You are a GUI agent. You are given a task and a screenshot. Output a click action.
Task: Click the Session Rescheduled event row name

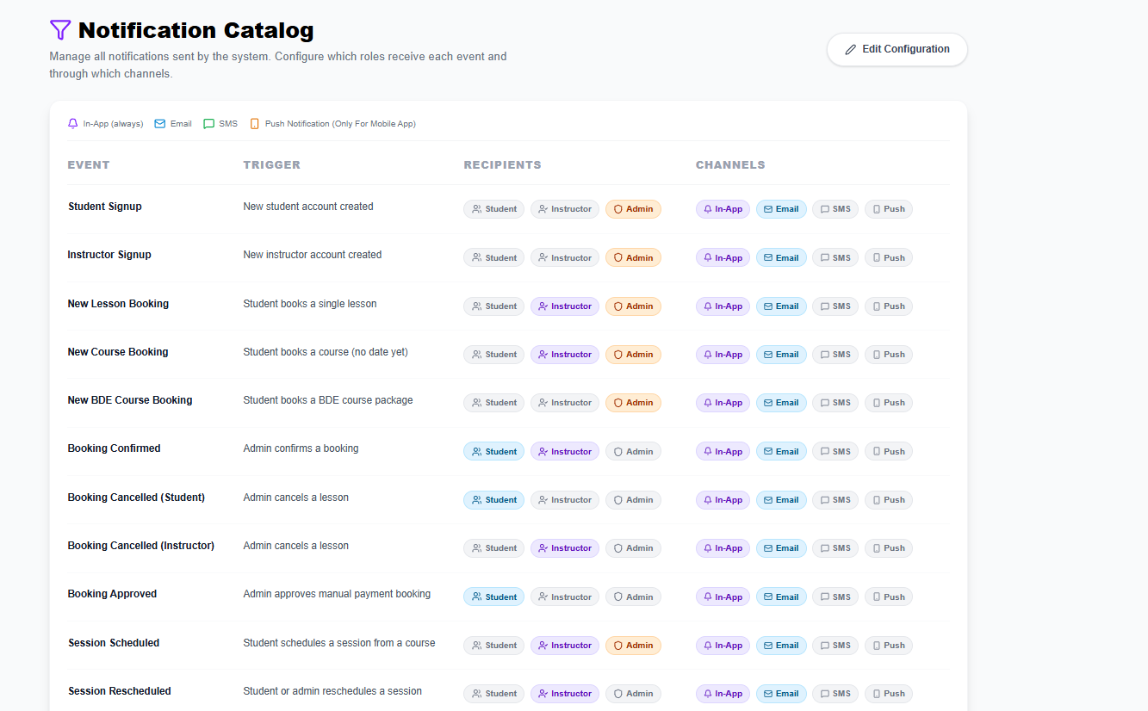[120, 691]
